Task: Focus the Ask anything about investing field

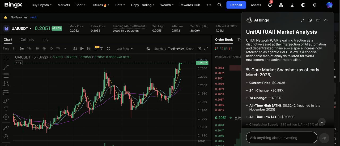Action: [282, 138]
